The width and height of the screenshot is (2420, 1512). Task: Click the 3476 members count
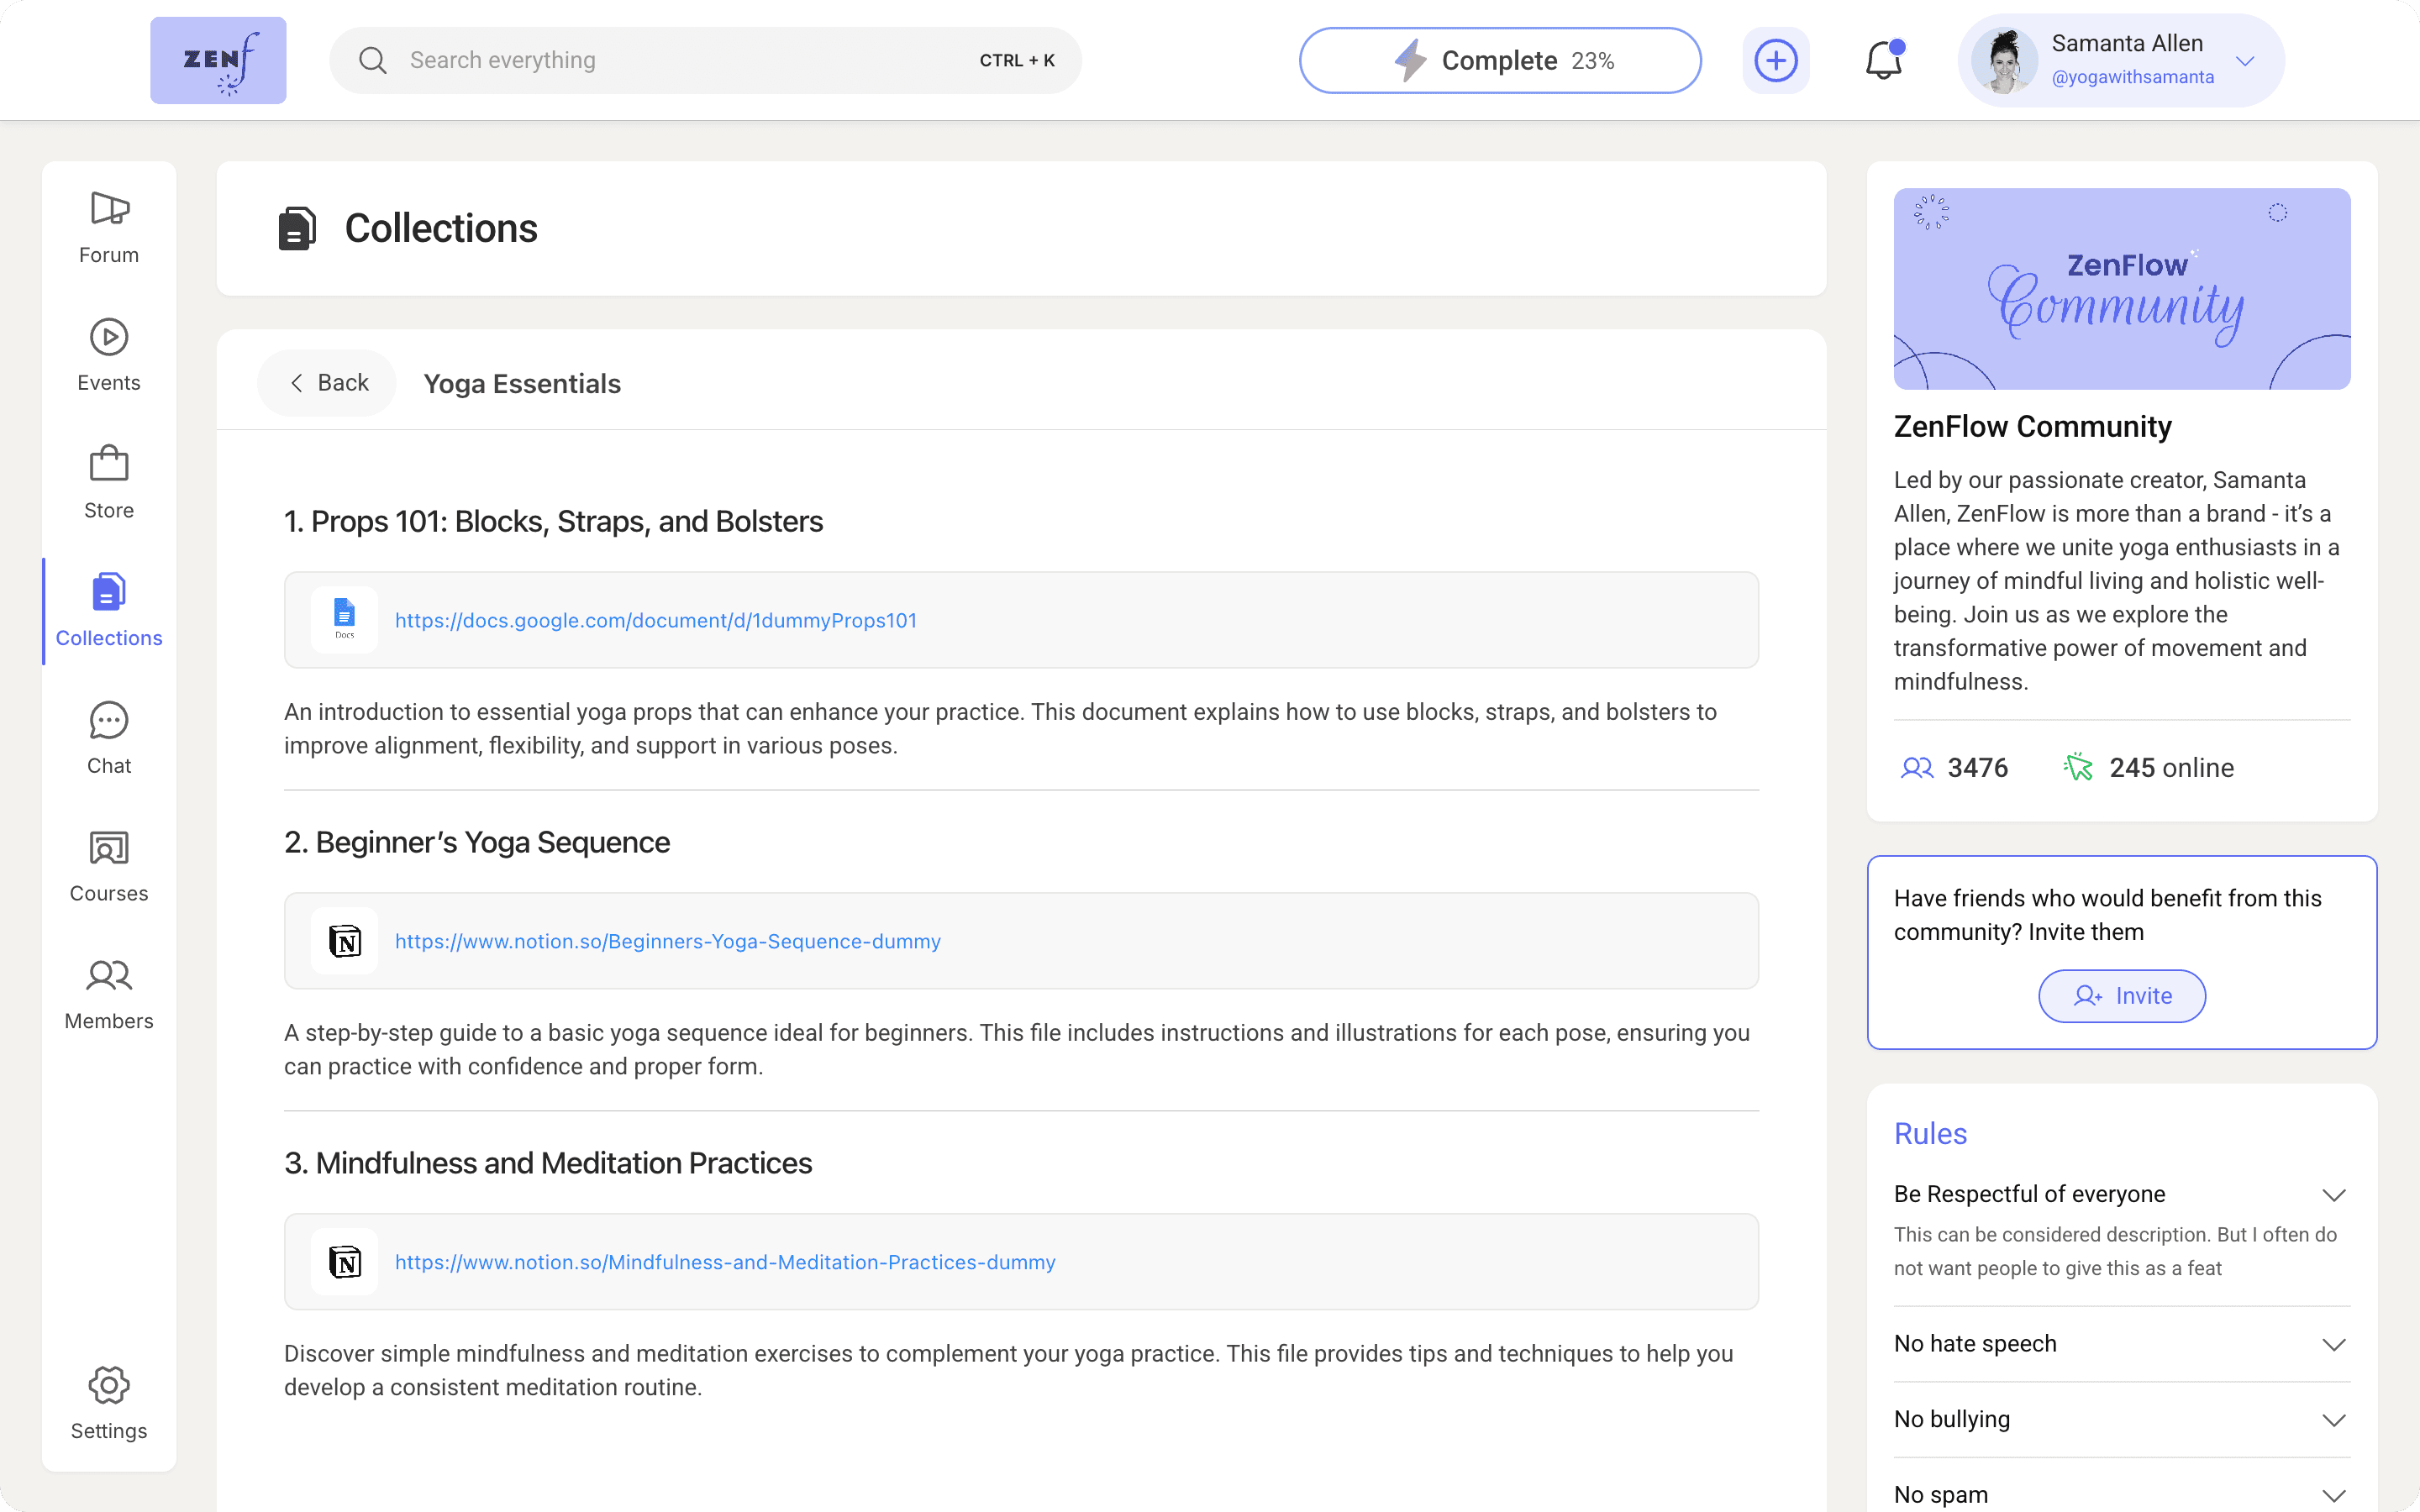tap(1977, 768)
